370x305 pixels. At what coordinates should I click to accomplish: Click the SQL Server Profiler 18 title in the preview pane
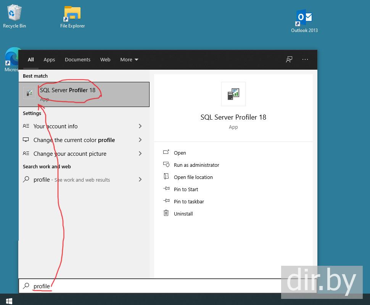[x=233, y=117]
